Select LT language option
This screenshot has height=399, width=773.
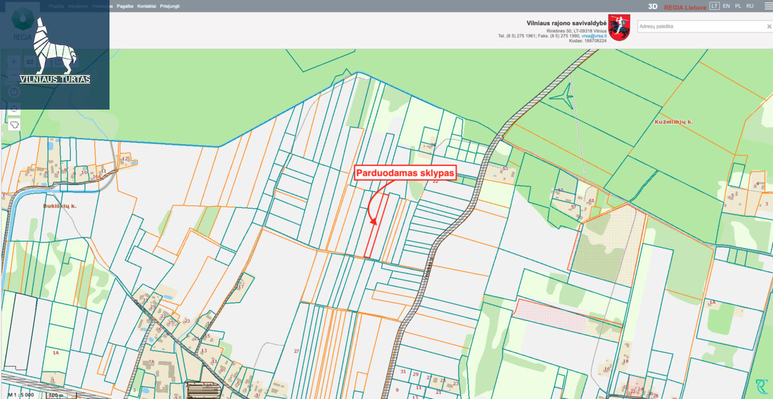click(714, 6)
